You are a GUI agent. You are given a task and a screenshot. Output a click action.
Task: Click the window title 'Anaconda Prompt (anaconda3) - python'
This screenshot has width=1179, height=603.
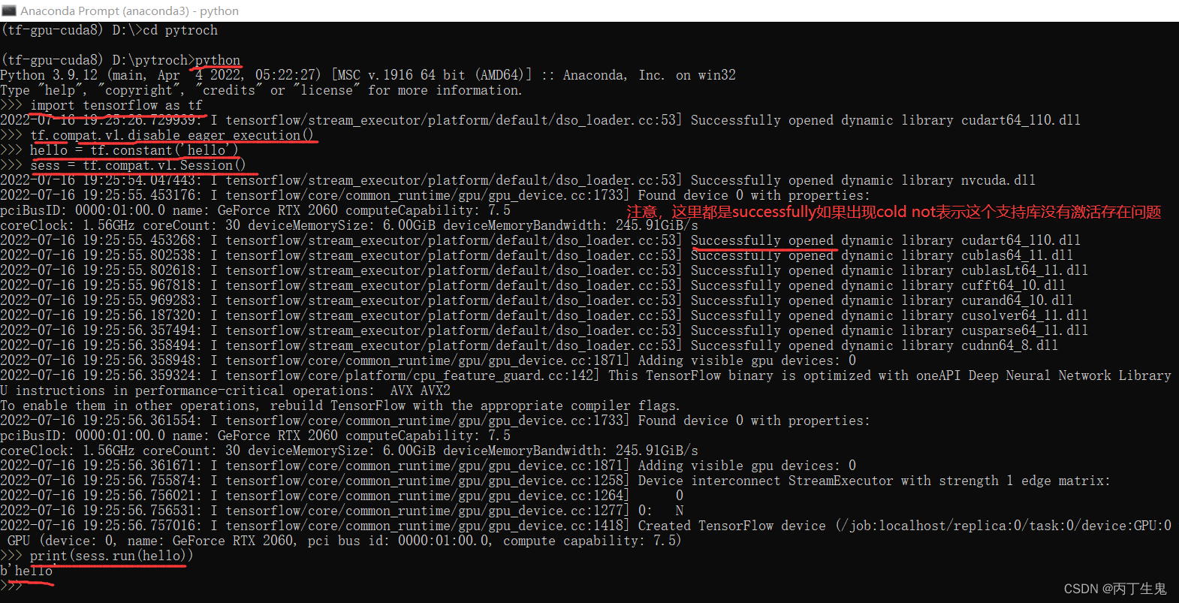click(129, 11)
